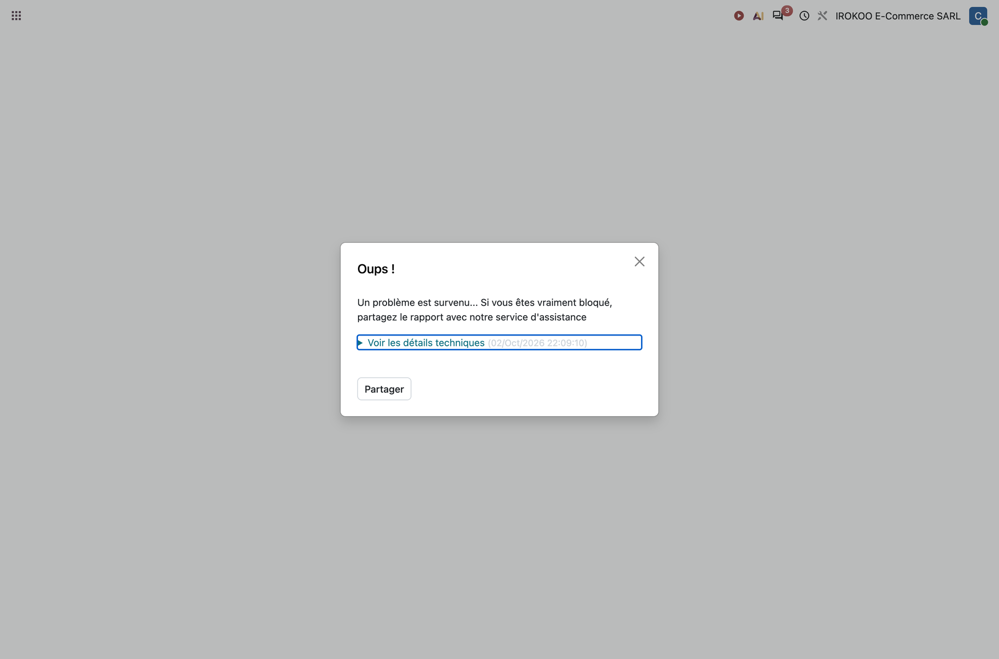This screenshot has height=659, width=999.
Task: Click the Partager button
Action: pos(384,389)
